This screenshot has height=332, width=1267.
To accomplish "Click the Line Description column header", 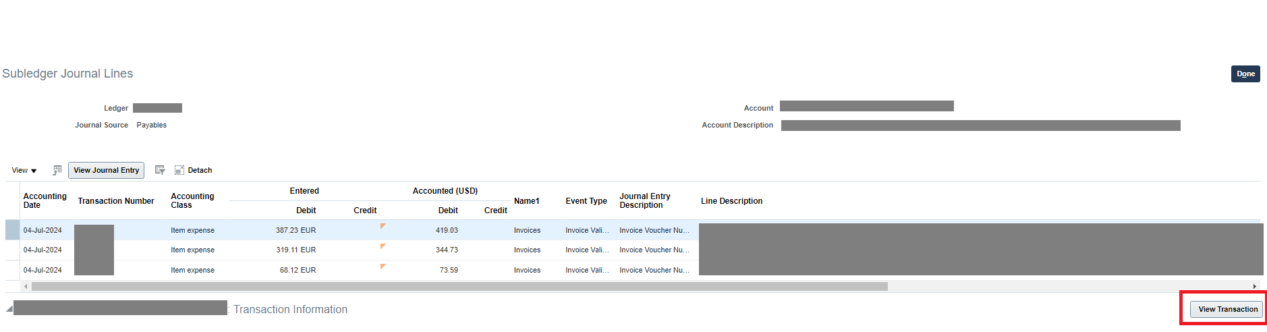I will tap(731, 201).
